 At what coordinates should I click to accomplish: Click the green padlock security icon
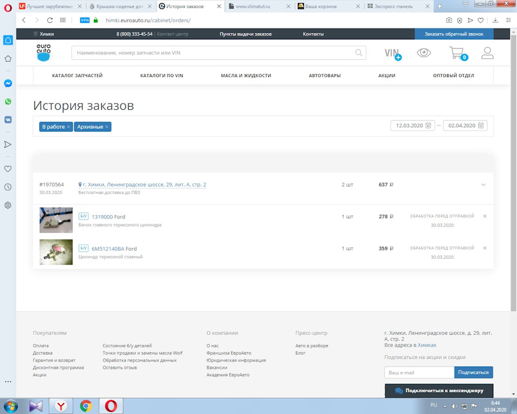pos(96,20)
